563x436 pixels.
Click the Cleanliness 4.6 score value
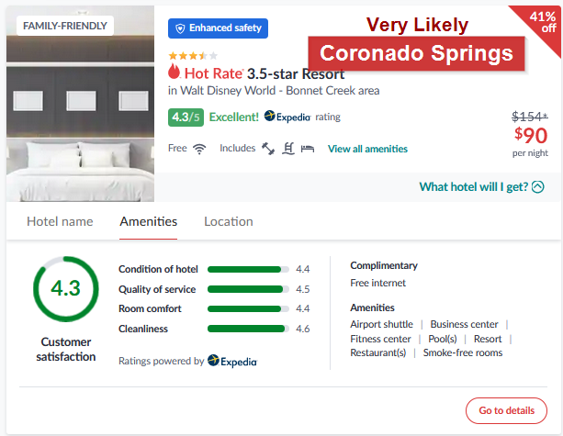[x=303, y=329]
